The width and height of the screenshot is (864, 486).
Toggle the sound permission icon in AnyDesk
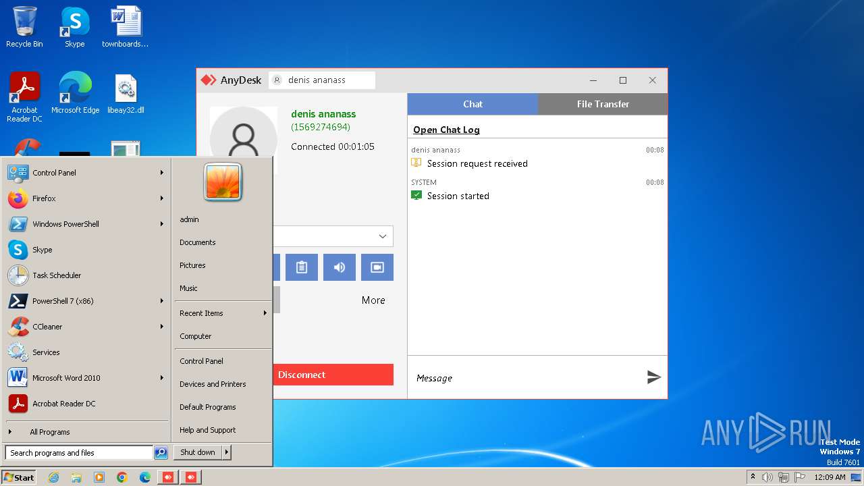tap(340, 267)
